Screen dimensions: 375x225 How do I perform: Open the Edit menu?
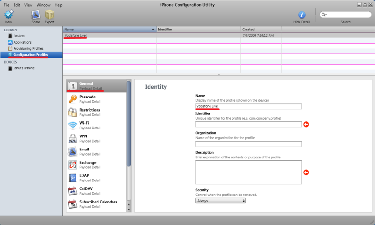17,5
